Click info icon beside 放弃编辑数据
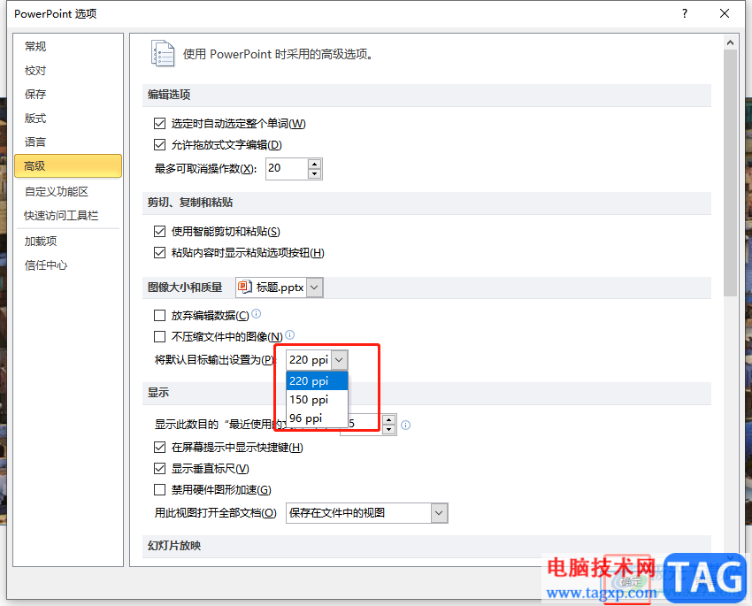The image size is (752, 606). click(x=257, y=313)
